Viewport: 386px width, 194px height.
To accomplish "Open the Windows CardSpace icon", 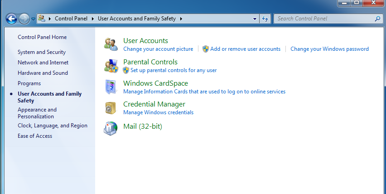I will pyautogui.click(x=111, y=87).
